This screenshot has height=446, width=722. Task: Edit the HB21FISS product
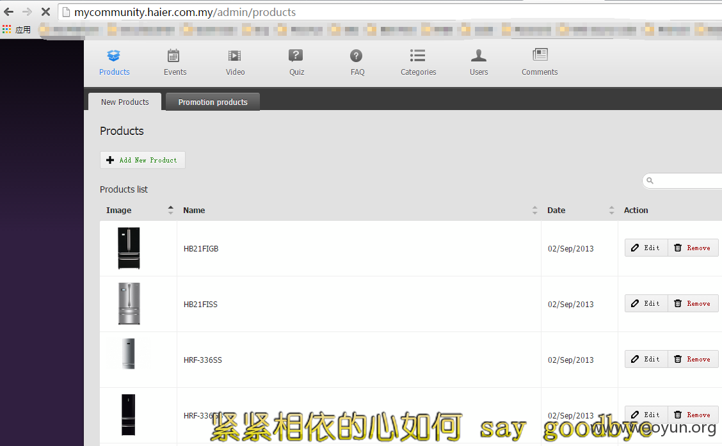646,303
